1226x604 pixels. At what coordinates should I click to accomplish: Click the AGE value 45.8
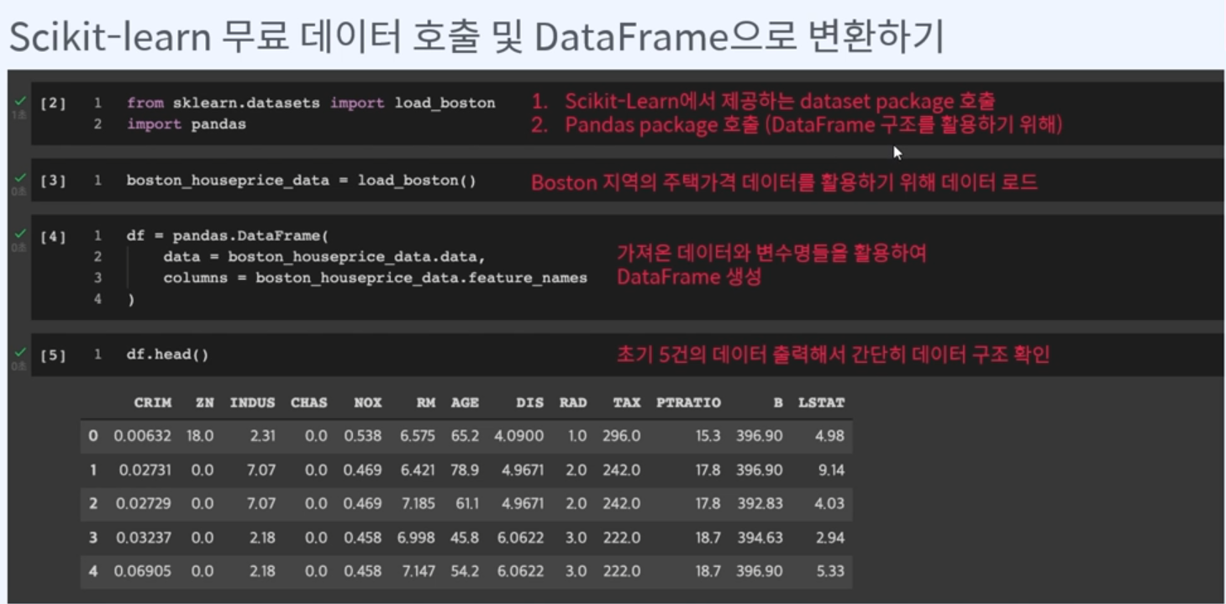click(465, 538)
